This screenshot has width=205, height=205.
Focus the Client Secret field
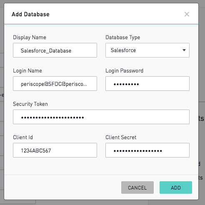tap(147, 150)
